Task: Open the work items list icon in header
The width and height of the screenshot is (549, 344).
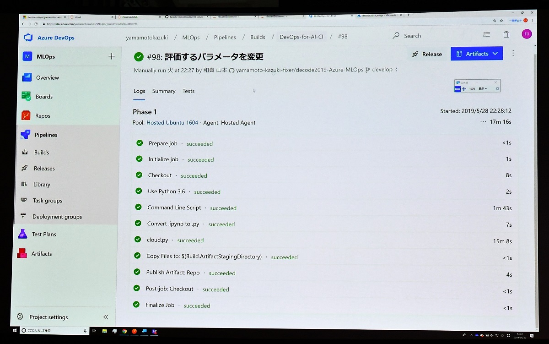Action: (487, 34)
